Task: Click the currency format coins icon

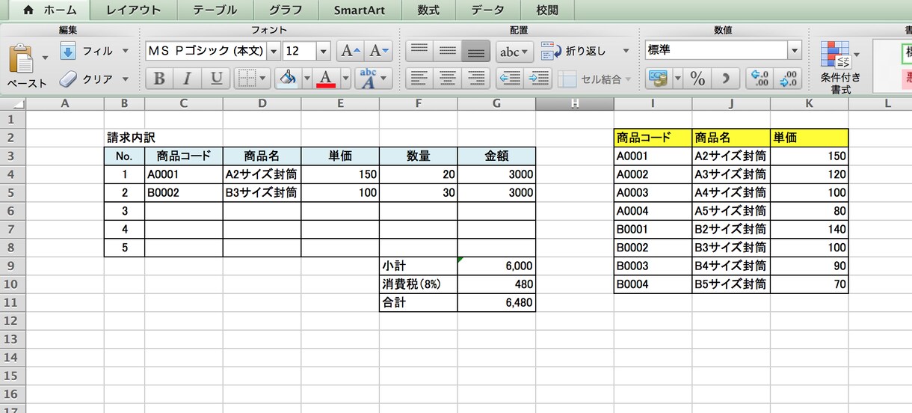Action: click(658, 78)
